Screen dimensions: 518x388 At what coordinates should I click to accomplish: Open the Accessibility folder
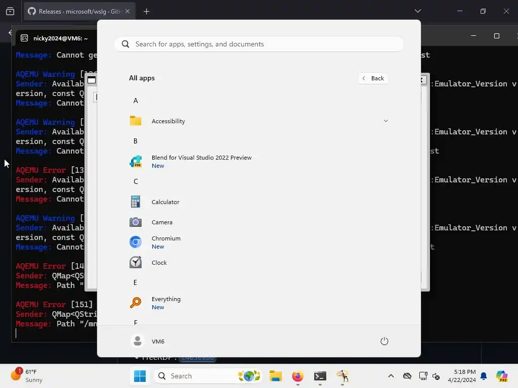point(258,121)
